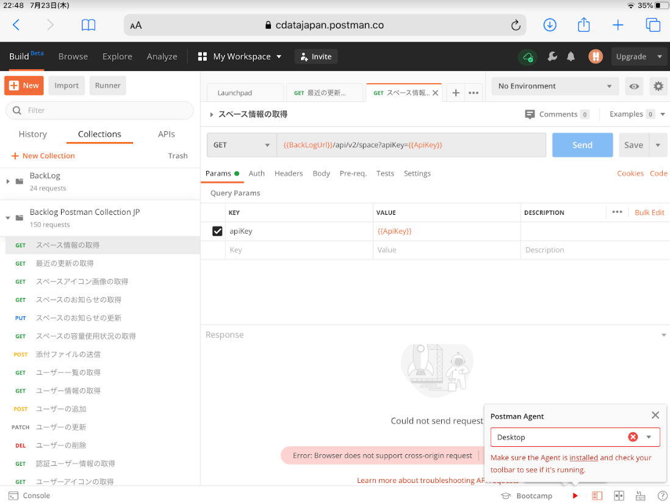Click the Import button
Screen dimensions: 670x503
pyautogui.click(x=67, y=85)
